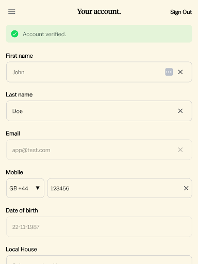Click the X icon in the Email field
Image resolution: width=198 pixels, height=264 pixels.
[180, 150]
